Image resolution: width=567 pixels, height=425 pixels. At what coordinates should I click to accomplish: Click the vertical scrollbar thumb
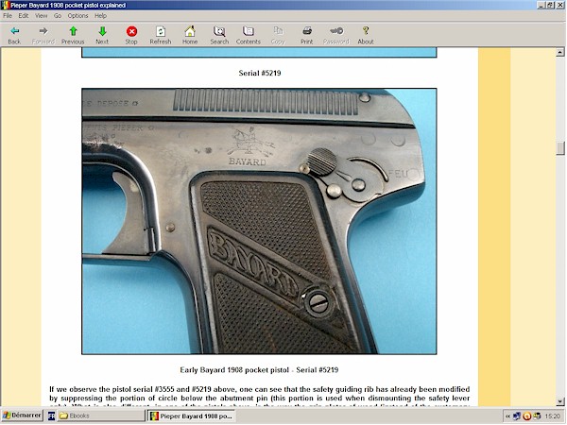coord(560,148)
